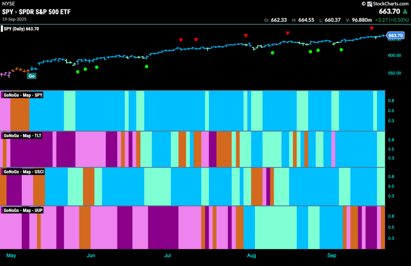
Task: Click the SPY (Daily) 663.70 legend label
Action: click(21, 29)
